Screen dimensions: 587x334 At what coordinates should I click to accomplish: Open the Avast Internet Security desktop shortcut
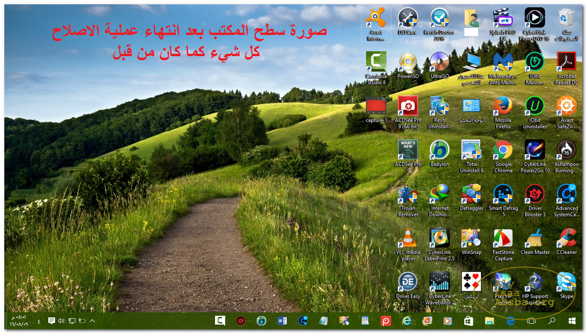pyautogui.click(x=376, y=18)
